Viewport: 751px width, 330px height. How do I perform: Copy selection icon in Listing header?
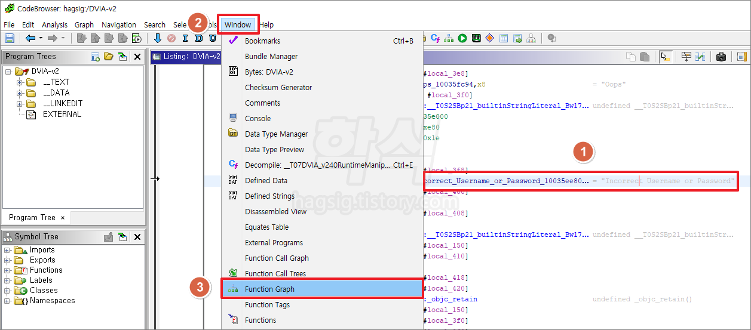coord(631,57)
